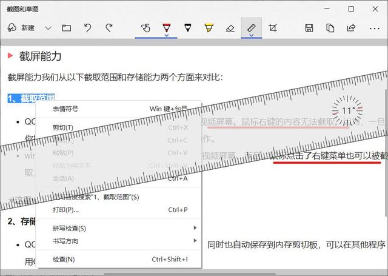388x276 pixels.
Task: Copy the snip to clipboard
Action: click(x=330, y=28)
